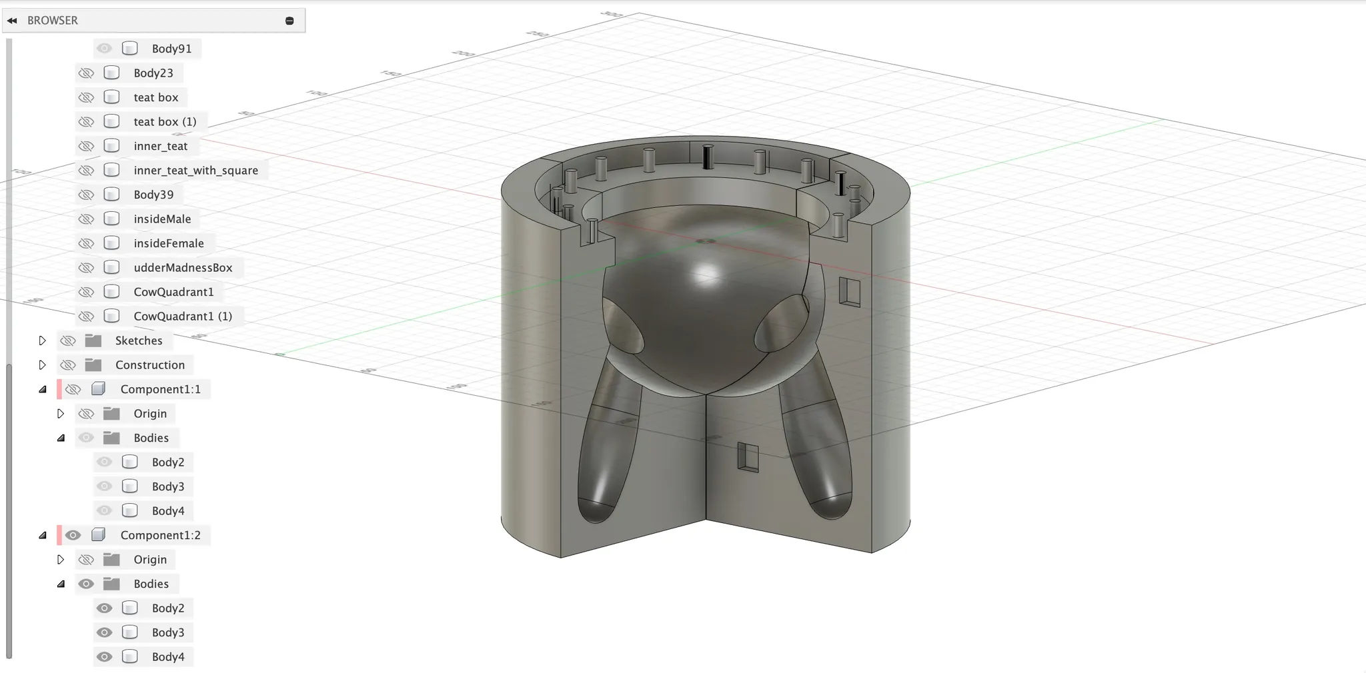Expand the Origin folder under Component1:2
This screenshot has height=673, width=1366.
pos(61,560)
